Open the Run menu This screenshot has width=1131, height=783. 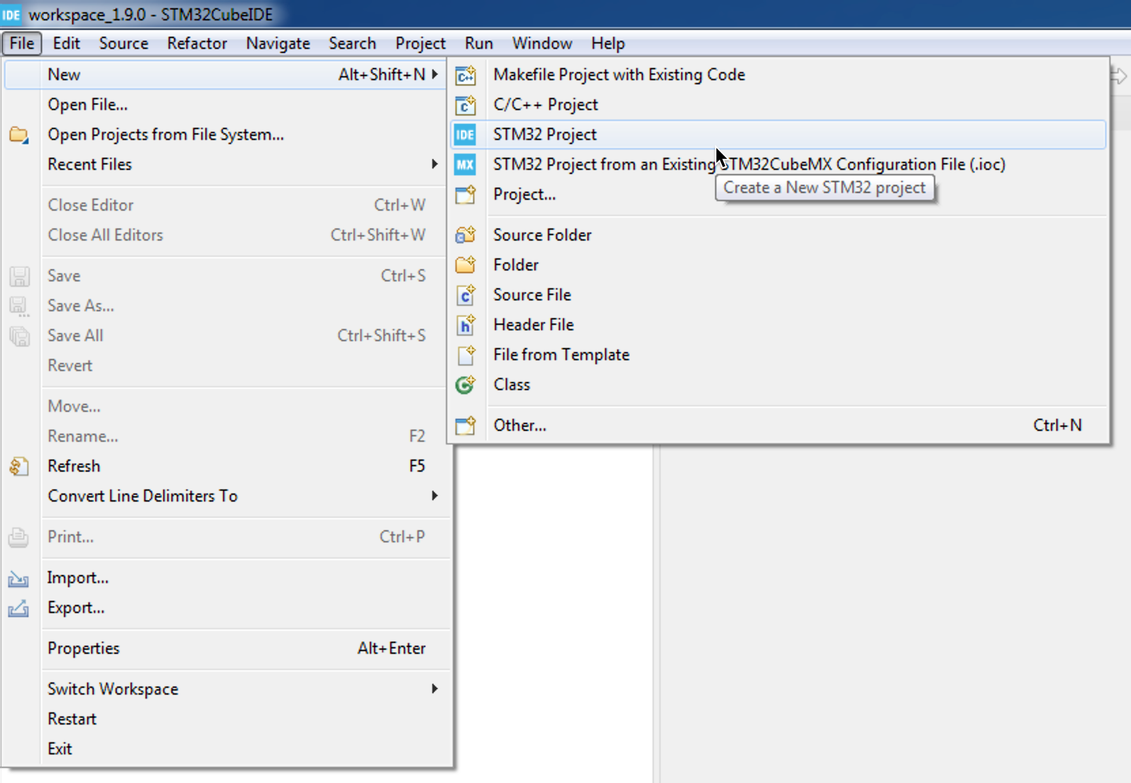tap(478, 43)
